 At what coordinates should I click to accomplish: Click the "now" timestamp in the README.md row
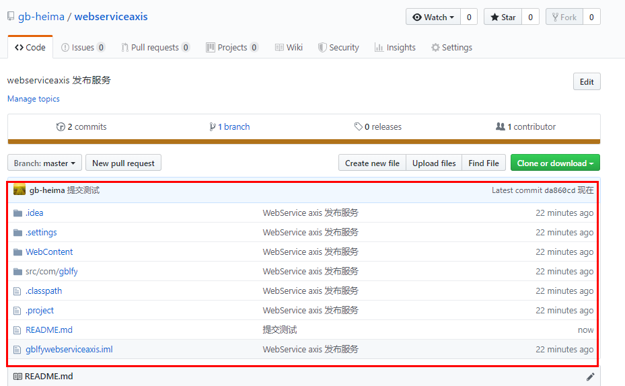click(x=585, y=330)
